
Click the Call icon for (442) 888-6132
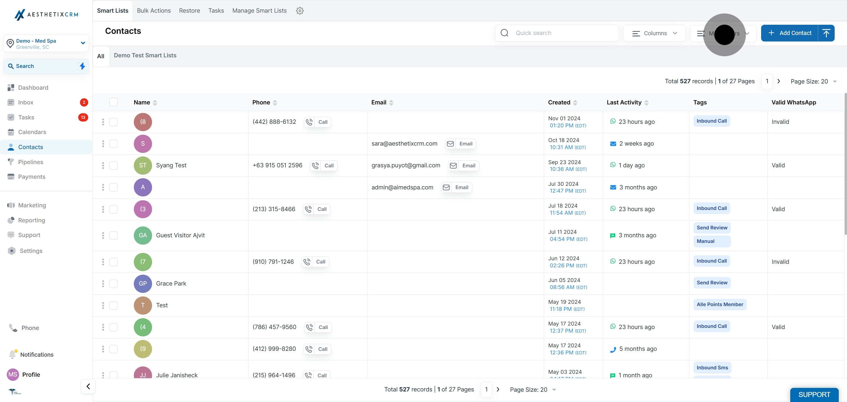pos(309,122)
